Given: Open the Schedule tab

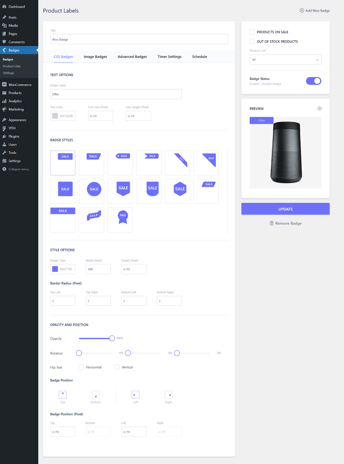Looking at the screenshot, I should [x=200, y=57].
